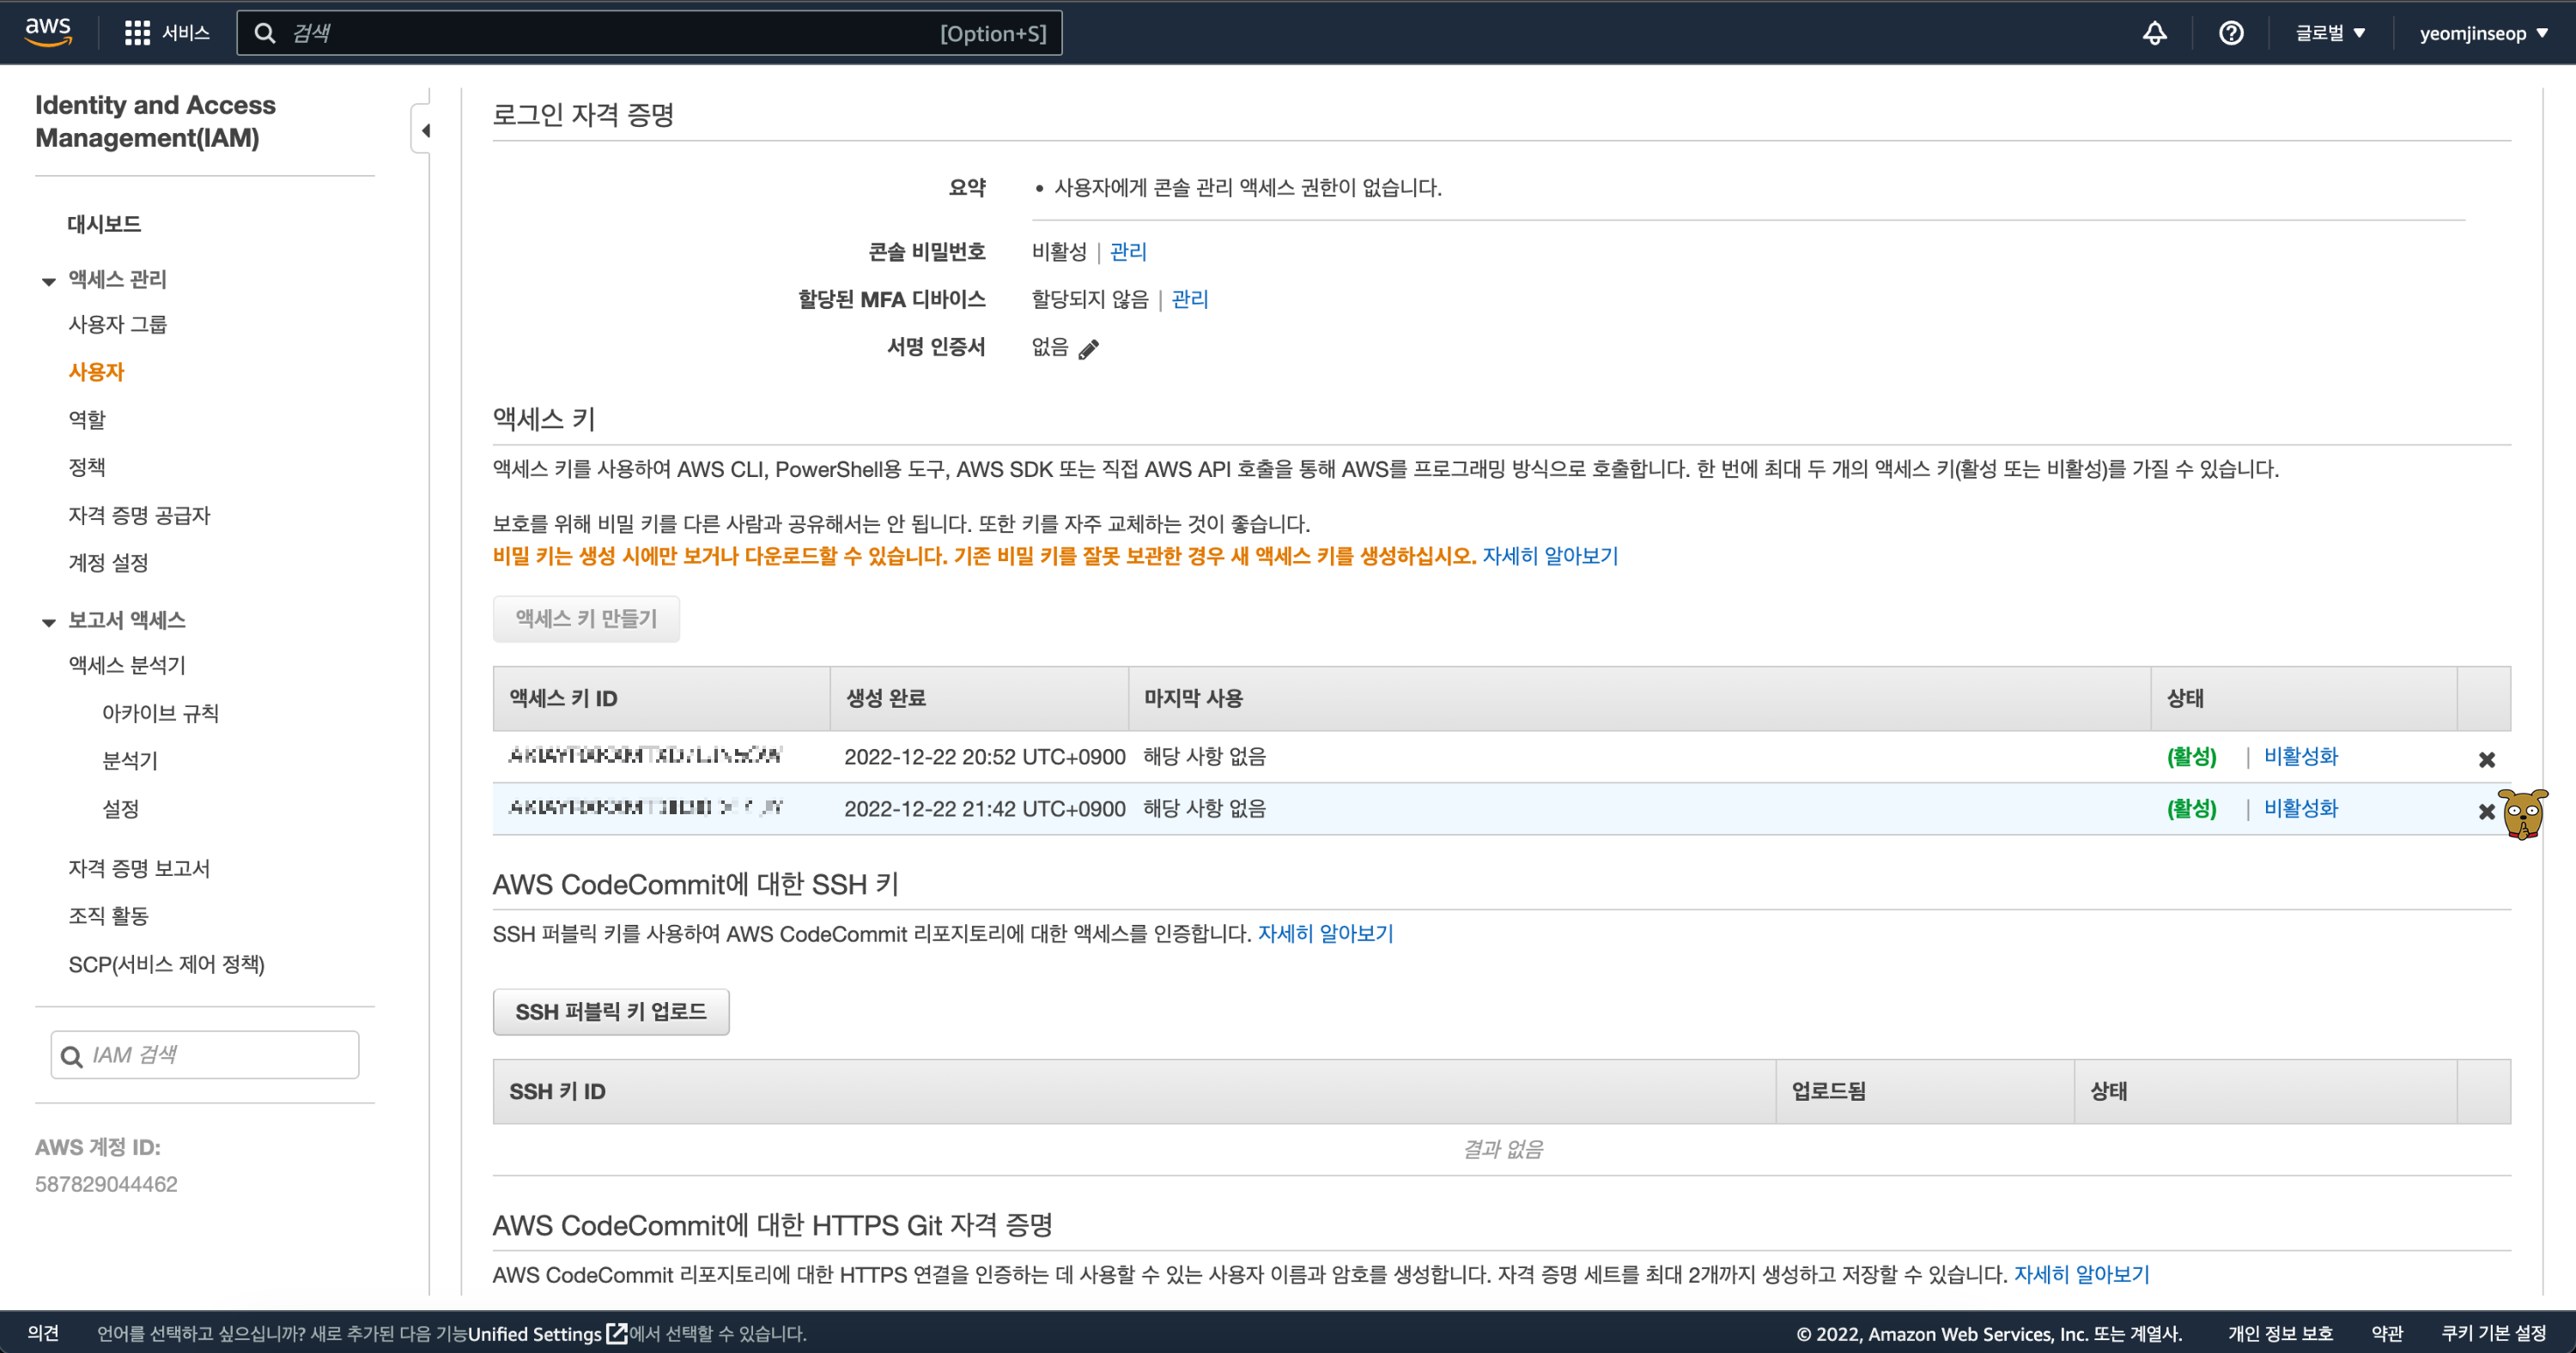This screenshot has width=2576, height=1353.
Task: Open the 서비스 grid menu icon
Action: pyautogui.click(x=137, y=33)
